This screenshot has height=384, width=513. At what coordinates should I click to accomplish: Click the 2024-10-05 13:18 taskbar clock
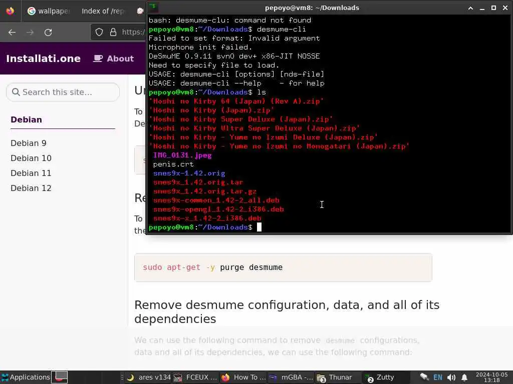492,377
